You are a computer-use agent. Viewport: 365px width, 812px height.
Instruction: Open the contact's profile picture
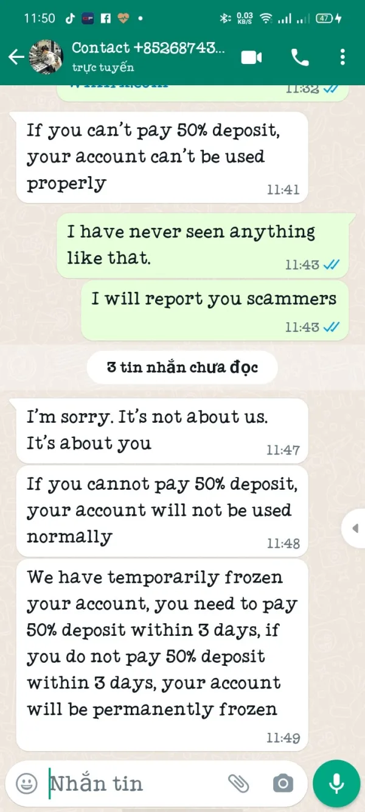click(x=46, y=57)
